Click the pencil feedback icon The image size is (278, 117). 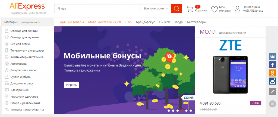pyautogui.click(x=272, y=91)
